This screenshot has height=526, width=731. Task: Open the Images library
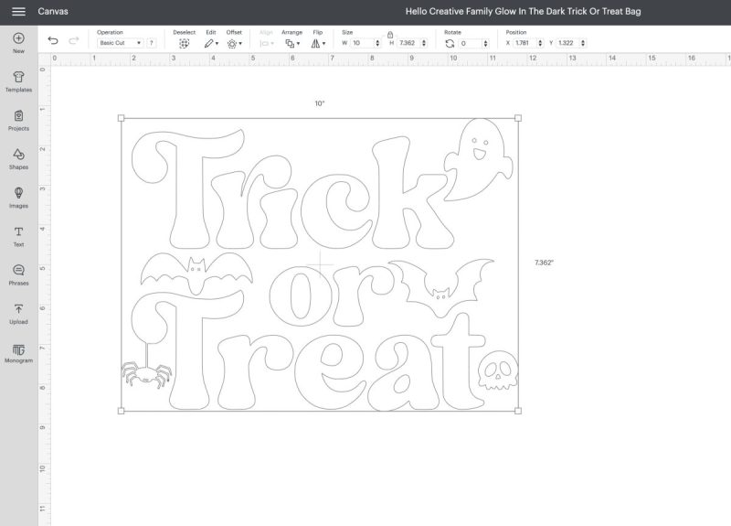click(x=18, y=198)
